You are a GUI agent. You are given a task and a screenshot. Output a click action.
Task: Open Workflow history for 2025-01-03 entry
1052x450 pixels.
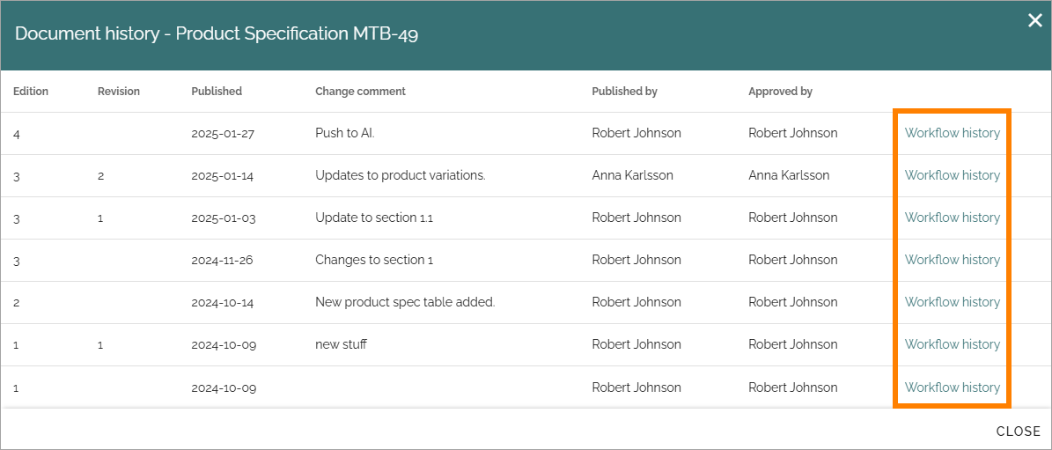click(952, 218)
